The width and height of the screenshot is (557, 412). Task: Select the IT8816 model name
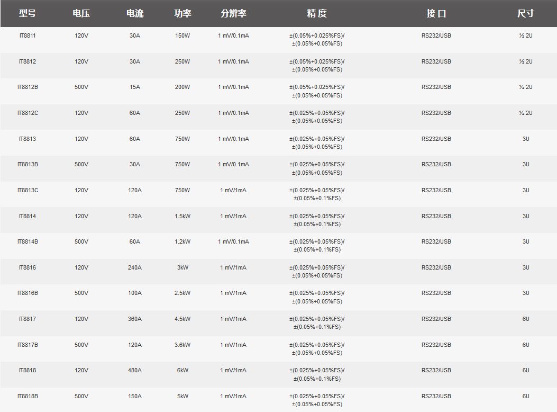[x=28, y=267]
